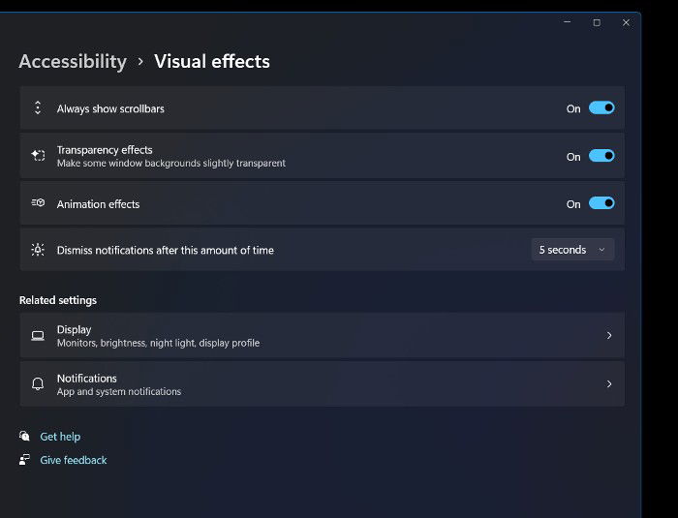Expand Display settings chevron arrow
Viewport: 678px width, 518px height.
609,336
